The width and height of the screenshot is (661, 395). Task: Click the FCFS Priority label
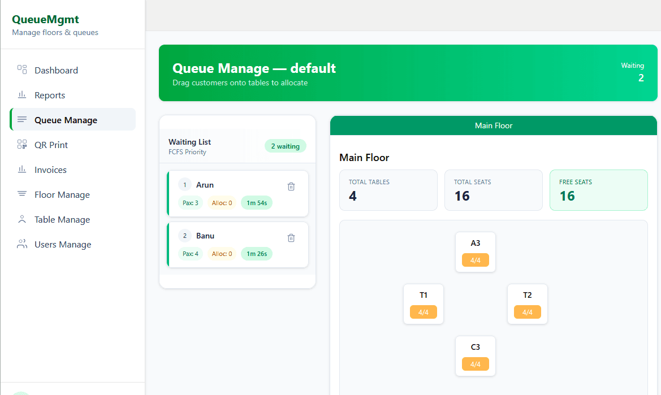click(187, 152)
